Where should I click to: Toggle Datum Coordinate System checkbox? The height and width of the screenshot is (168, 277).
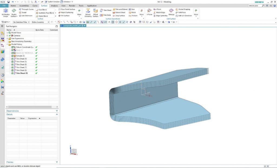pyautogui.click(x=12, y=47)
